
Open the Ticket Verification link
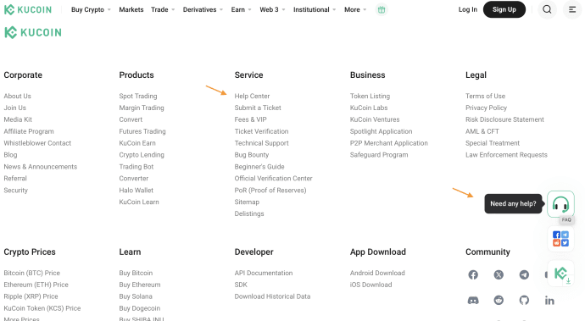pyautogui.click(x=261, y=131)
